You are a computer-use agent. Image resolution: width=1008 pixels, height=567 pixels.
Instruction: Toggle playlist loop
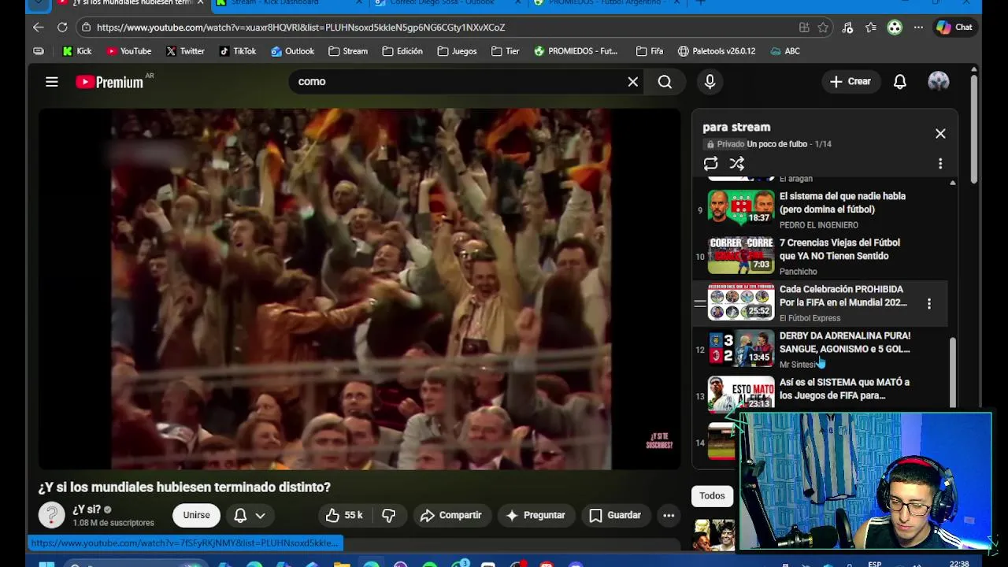pyautogui.click(x=710, y=164)
